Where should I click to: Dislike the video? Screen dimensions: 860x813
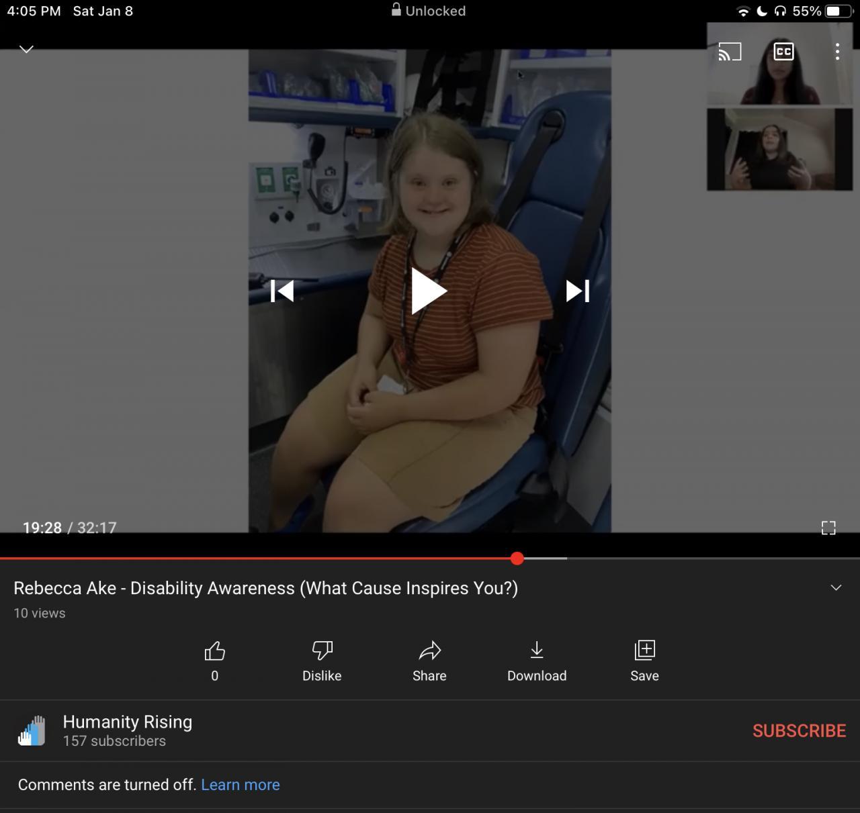(322, 661)
